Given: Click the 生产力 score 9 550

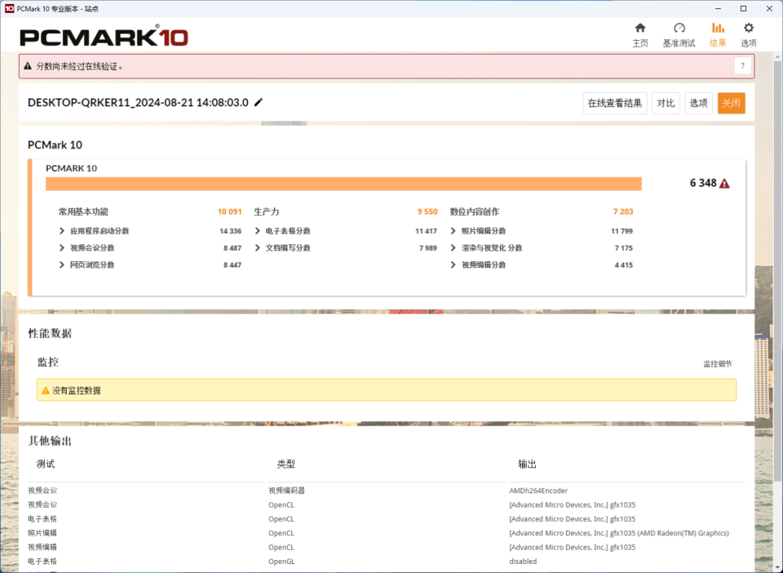Looking at the screenshot, I should coord(427,212).
